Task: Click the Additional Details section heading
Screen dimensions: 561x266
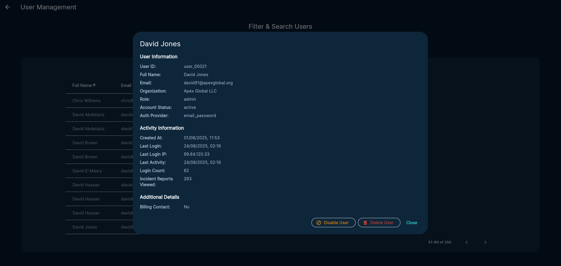Action: click(159, 197)
